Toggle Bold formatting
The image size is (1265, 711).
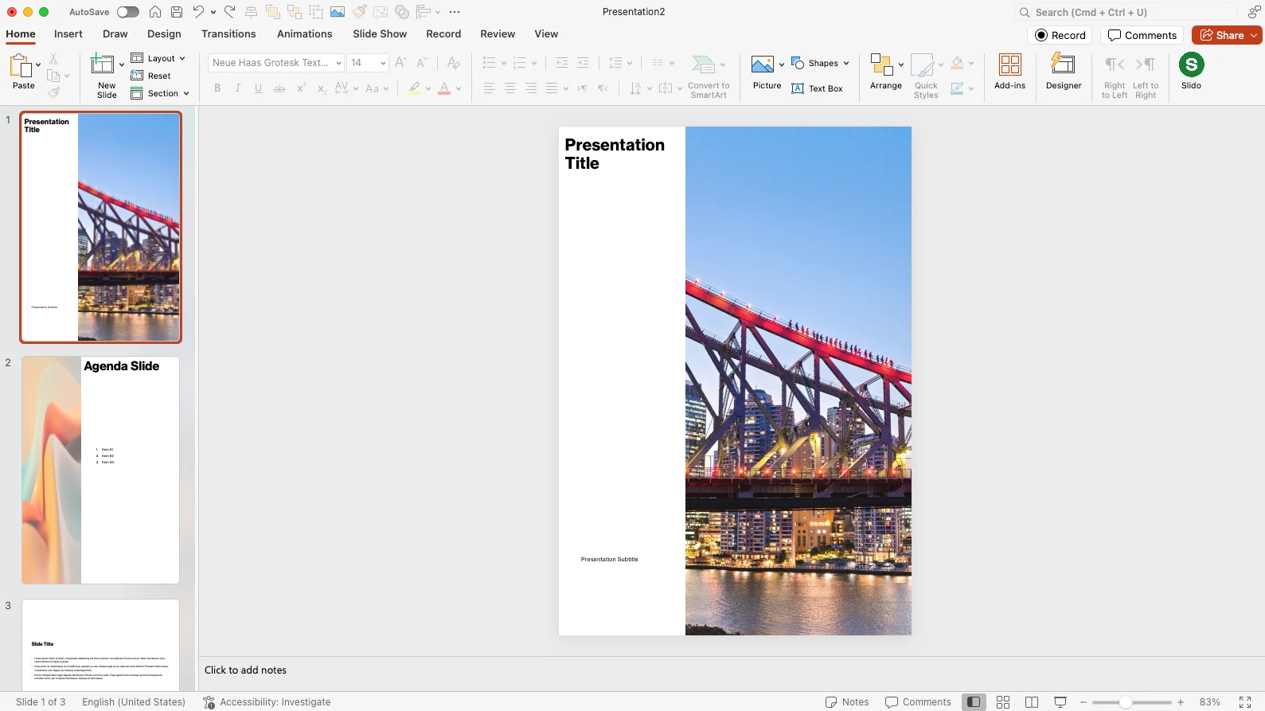217,88
